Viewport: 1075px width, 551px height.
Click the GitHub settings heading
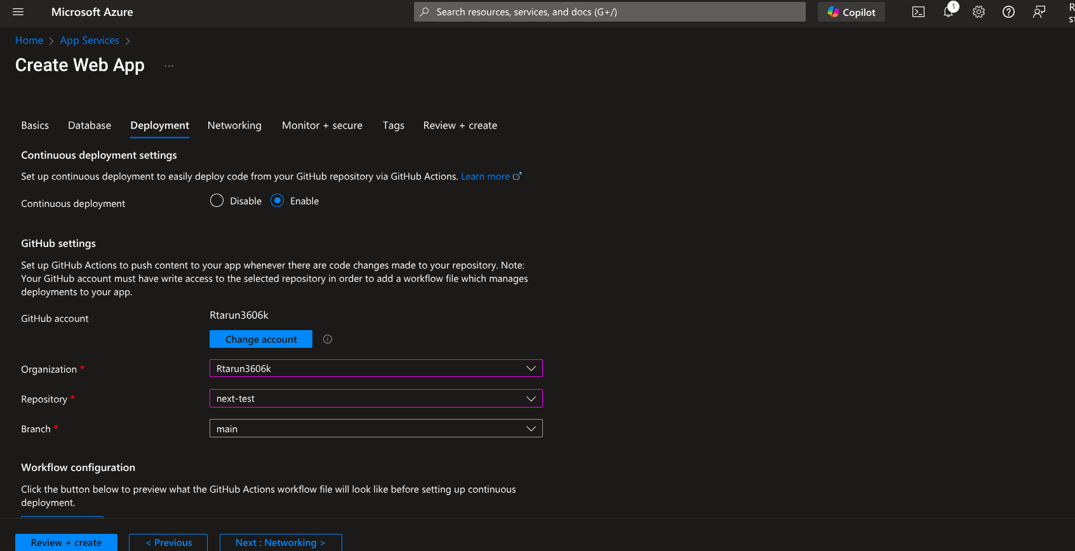click(58, 243)
